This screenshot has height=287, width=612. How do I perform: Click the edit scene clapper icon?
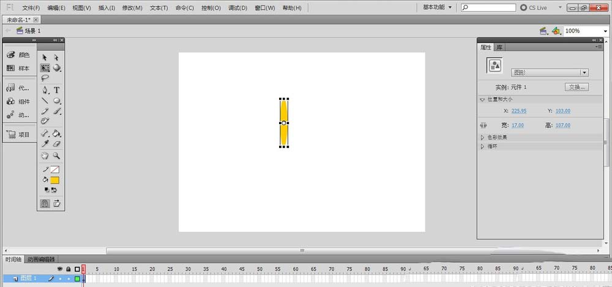(x=543, y=31)
